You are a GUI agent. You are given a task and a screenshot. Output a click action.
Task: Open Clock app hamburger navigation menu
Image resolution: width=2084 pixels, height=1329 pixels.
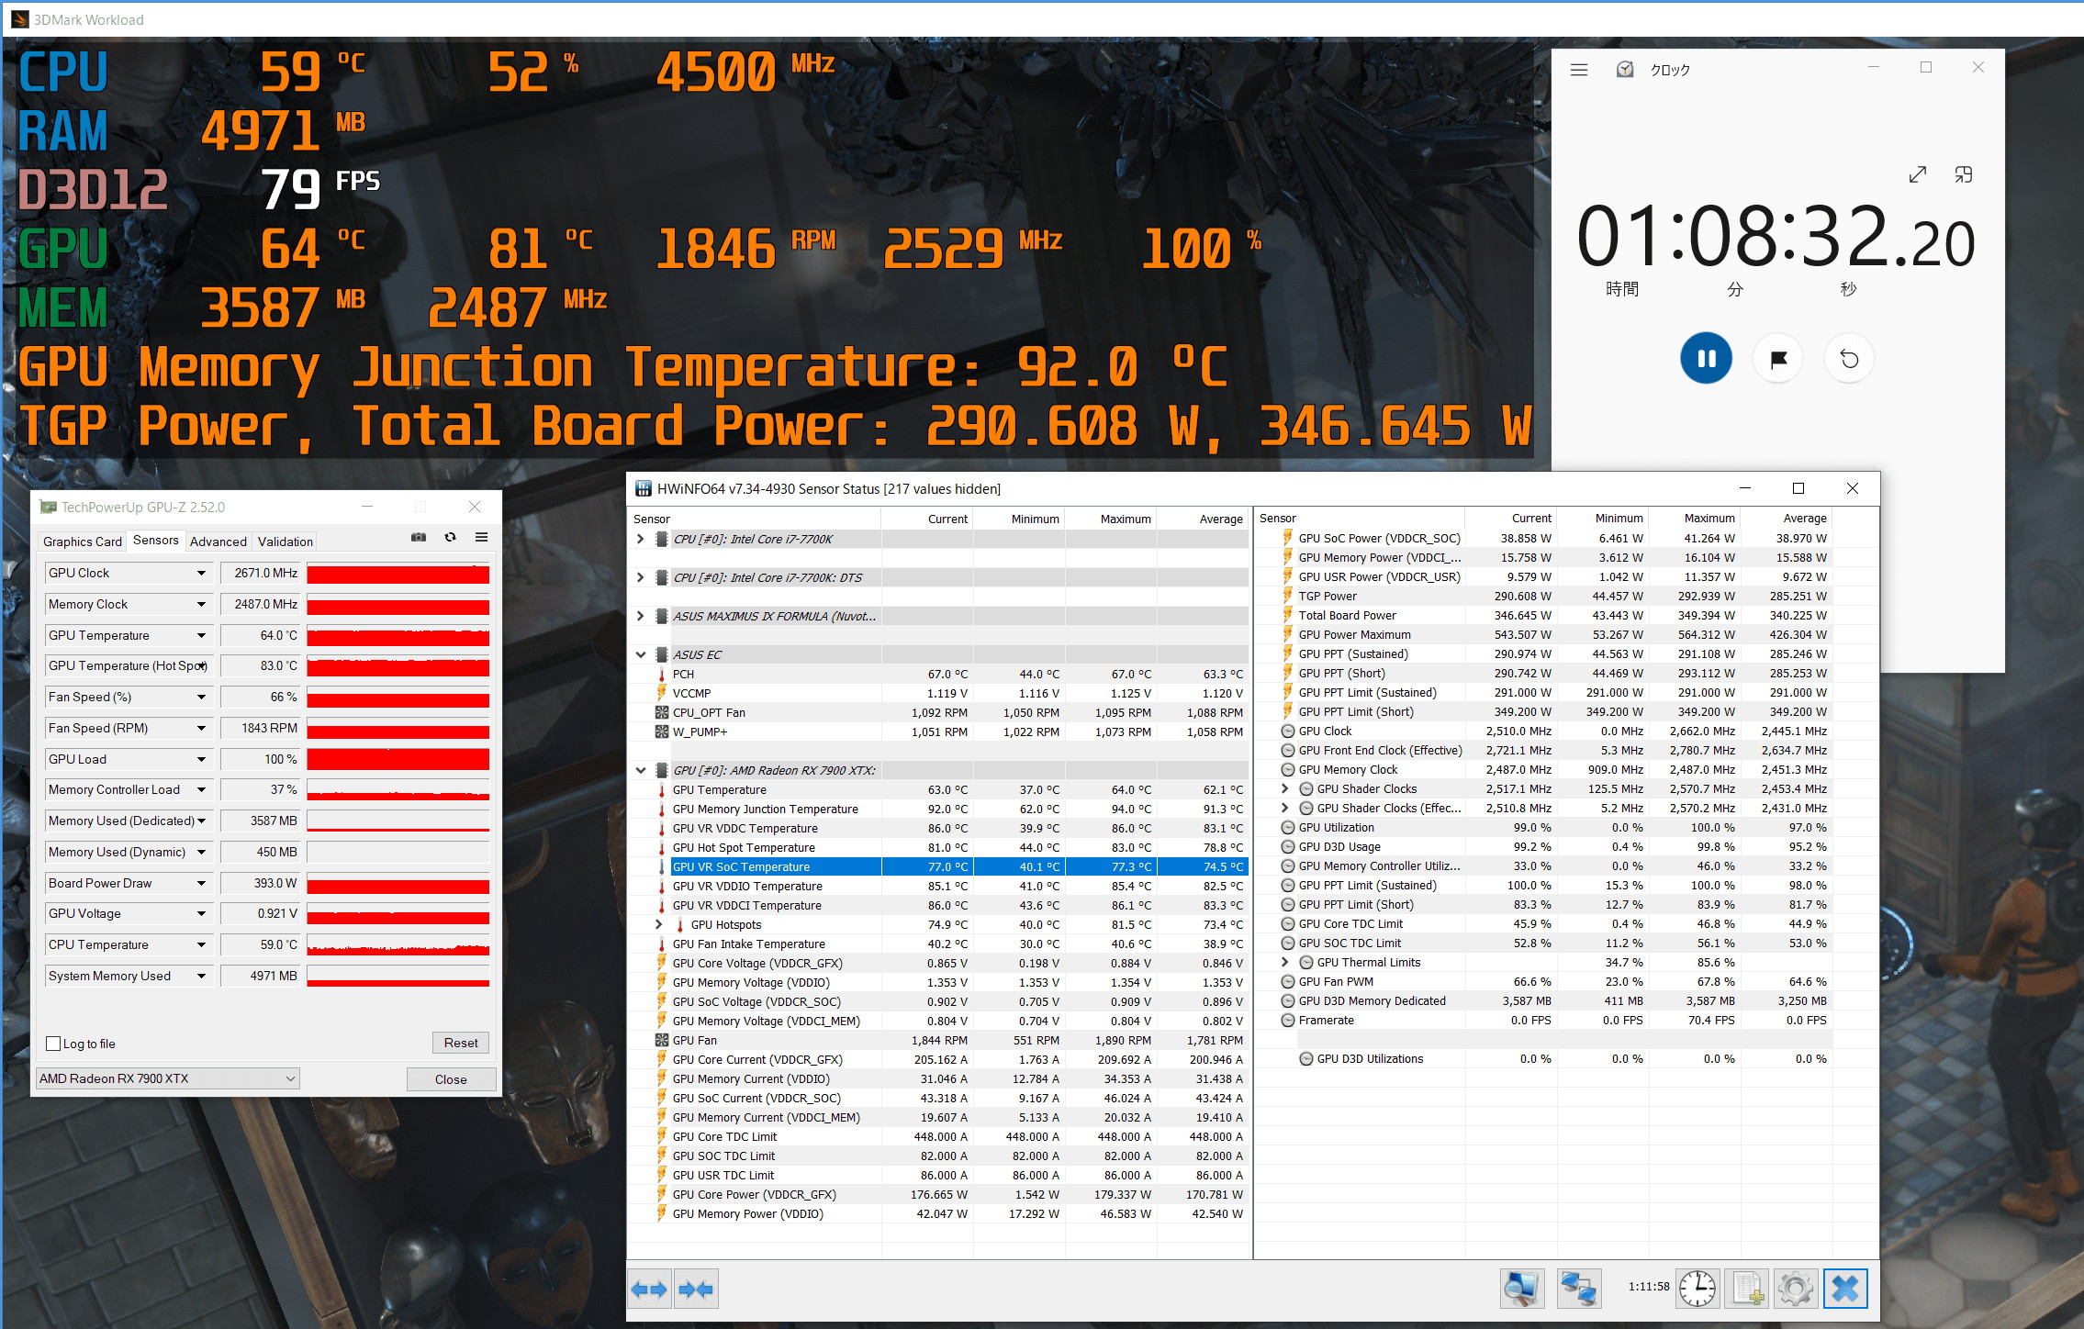[1579, 70]
